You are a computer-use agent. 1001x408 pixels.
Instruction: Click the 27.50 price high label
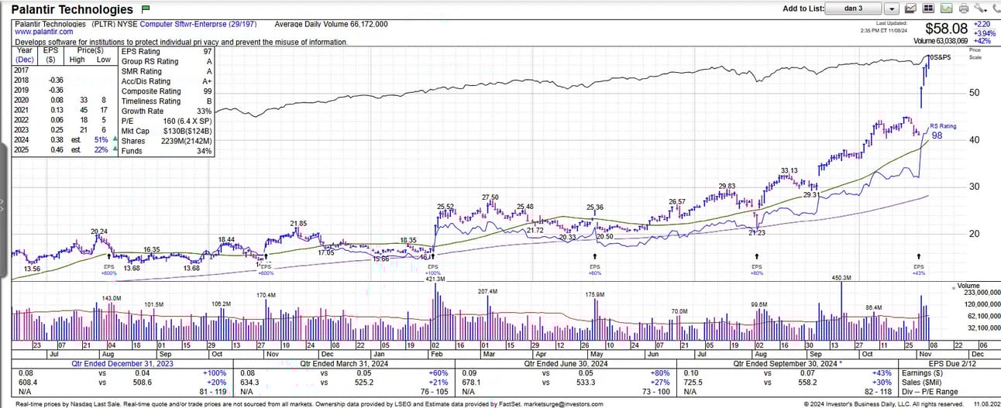click(490, 197)
